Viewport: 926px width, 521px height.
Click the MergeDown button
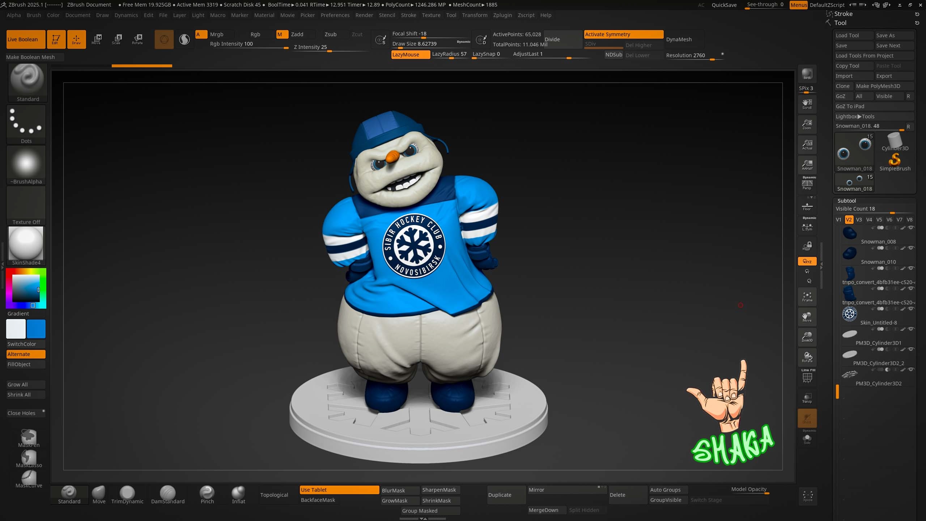point(543,510)
